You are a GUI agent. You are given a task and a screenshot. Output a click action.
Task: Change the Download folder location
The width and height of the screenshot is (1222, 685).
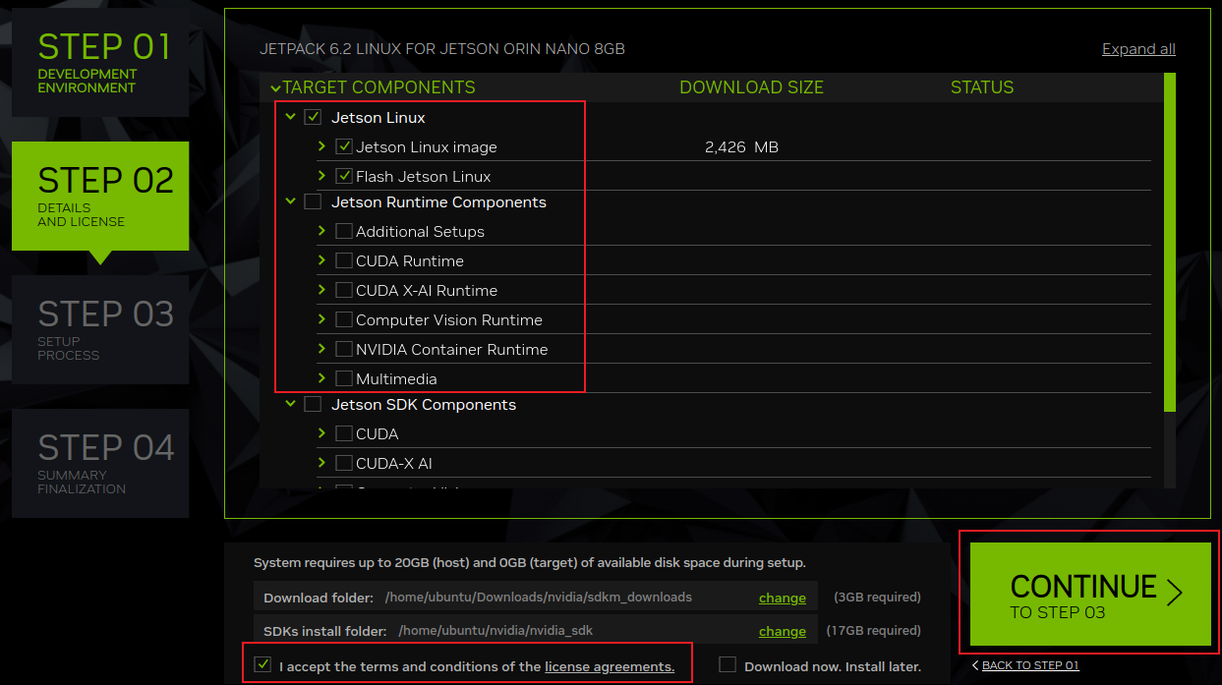click(783, 598)
